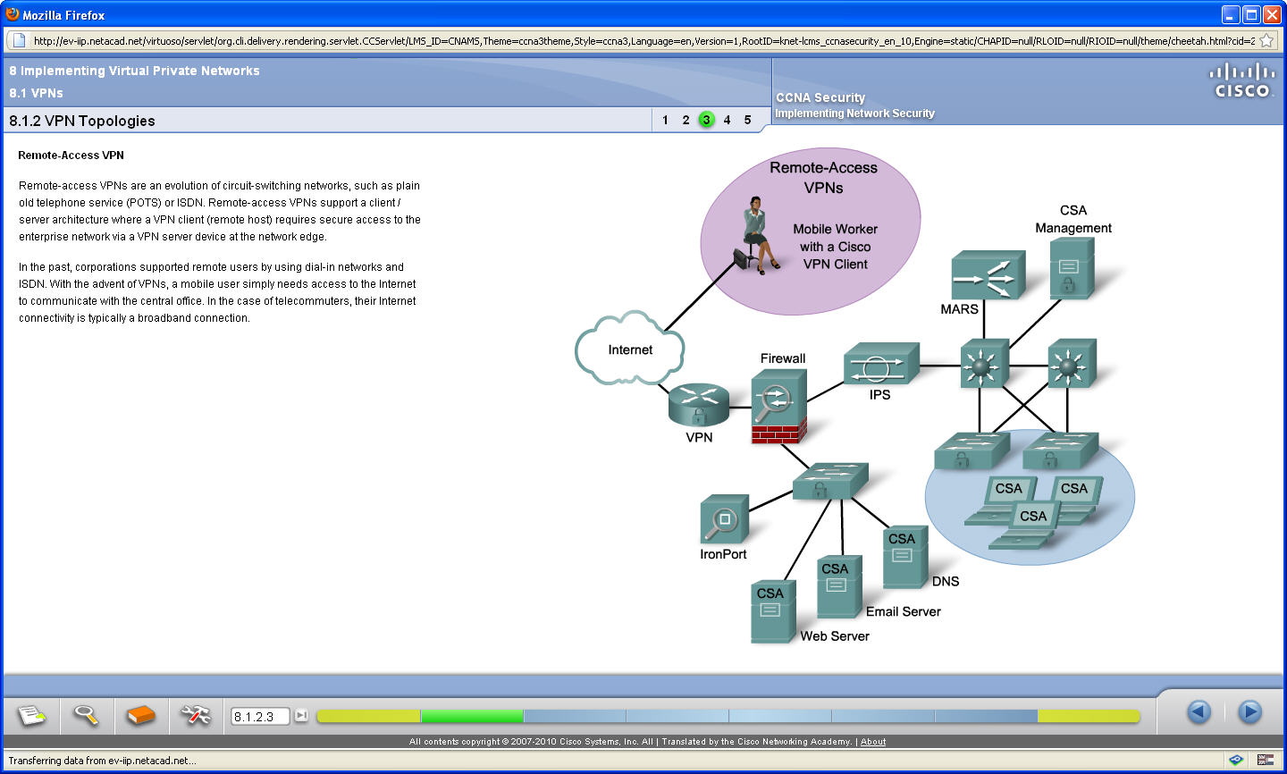Click the paragraph starting 'Remote-access VPNs are an evolution'
This screenshot has width=1287, height=774.
tap(220, 211)
